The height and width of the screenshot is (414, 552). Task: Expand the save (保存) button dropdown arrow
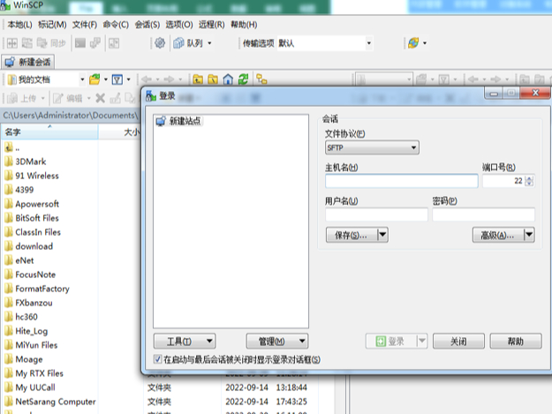click(x=382, y=235)
